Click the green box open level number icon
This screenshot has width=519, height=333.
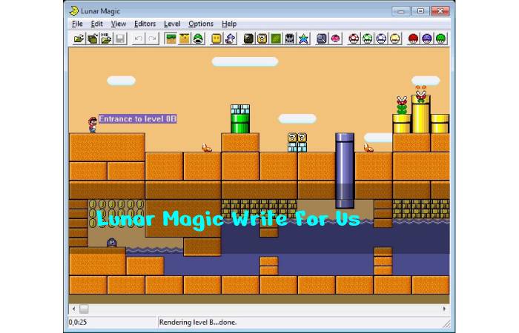[x=93, y=38]
